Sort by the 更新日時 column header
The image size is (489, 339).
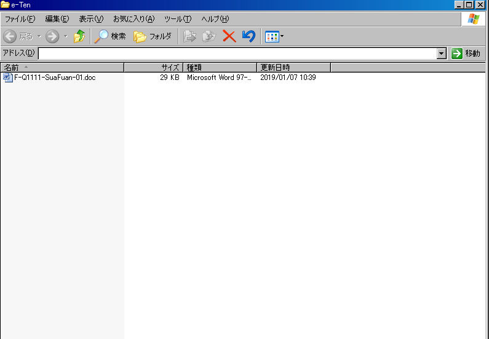click(294, 67)
